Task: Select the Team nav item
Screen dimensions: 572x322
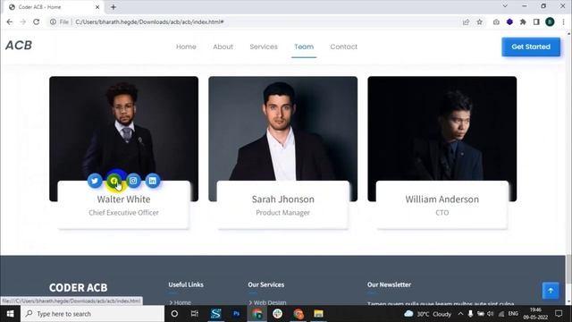Action: [x=304, y=47]
